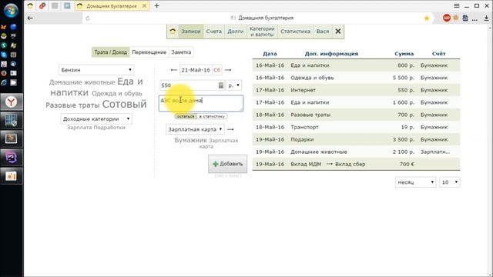Screen dimensions: 493x277
Task: Open the Вася user menu item
Action: pyautogui.click(x=323, y=32)
